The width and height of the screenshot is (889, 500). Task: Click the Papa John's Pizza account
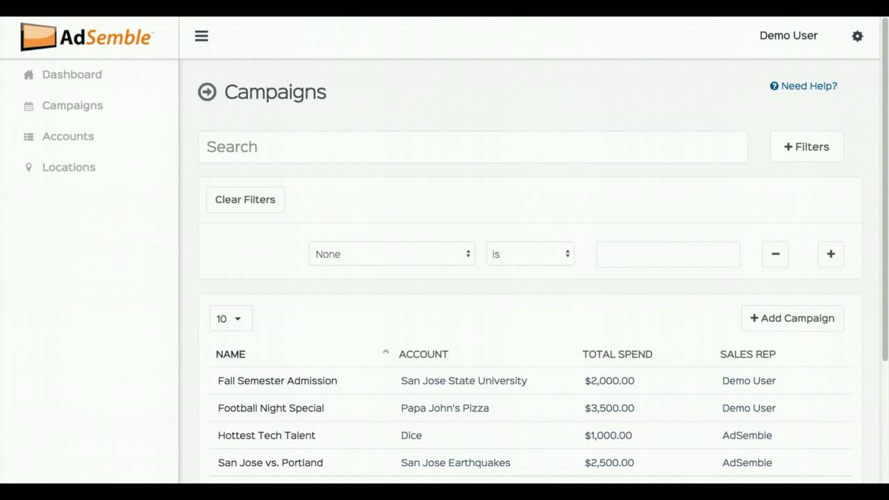pyautogui.click(x=445, y=408)
